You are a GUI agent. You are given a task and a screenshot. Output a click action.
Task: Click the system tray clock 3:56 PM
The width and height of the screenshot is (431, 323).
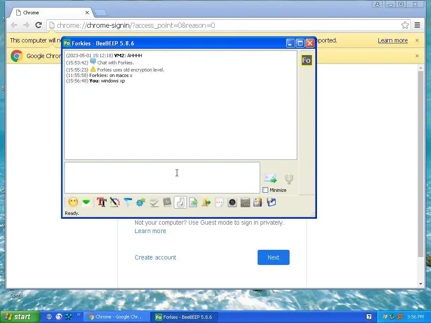[415, 317]
